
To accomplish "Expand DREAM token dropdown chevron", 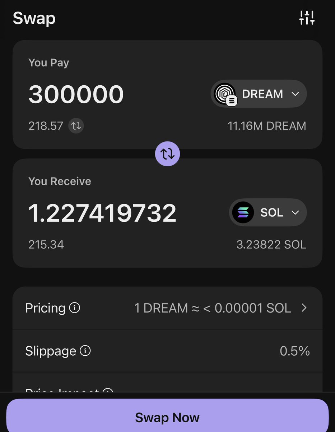I will (295, 94).
